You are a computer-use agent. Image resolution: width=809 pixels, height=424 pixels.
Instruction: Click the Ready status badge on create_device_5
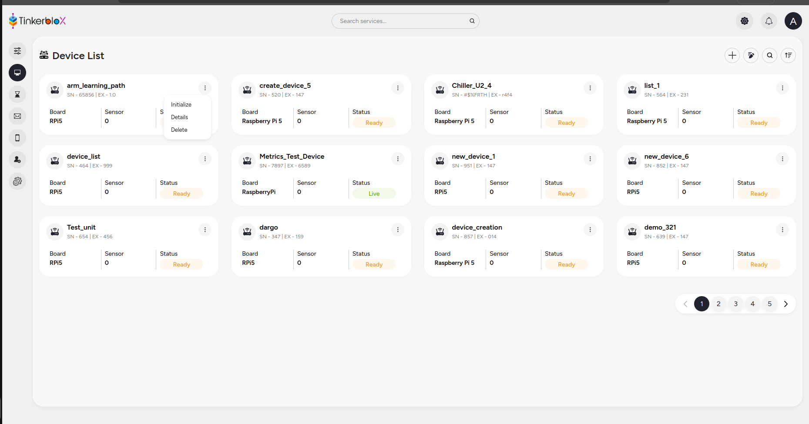[374, 123]
